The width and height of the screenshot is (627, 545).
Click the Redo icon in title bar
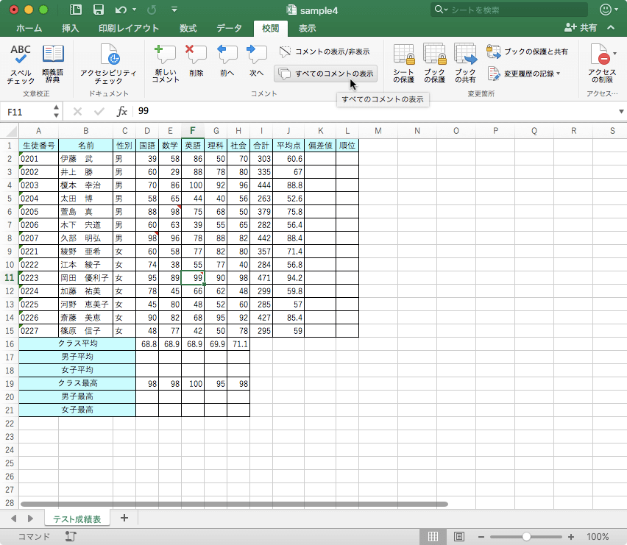click(151, 10)
